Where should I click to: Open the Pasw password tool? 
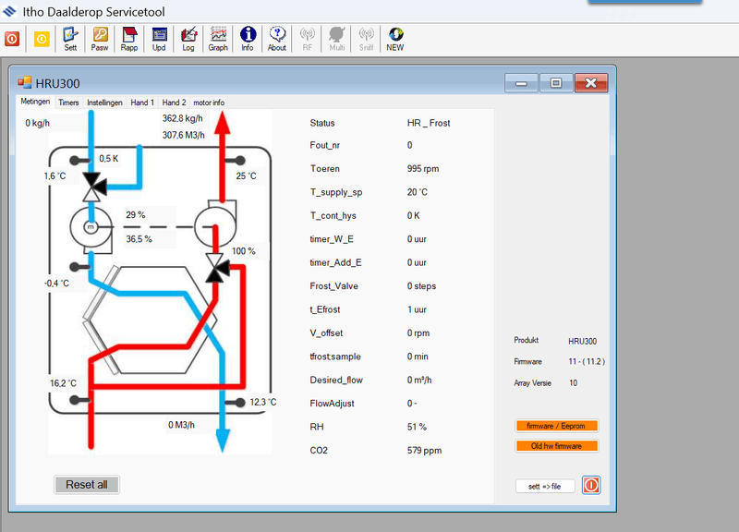[100, 39]
